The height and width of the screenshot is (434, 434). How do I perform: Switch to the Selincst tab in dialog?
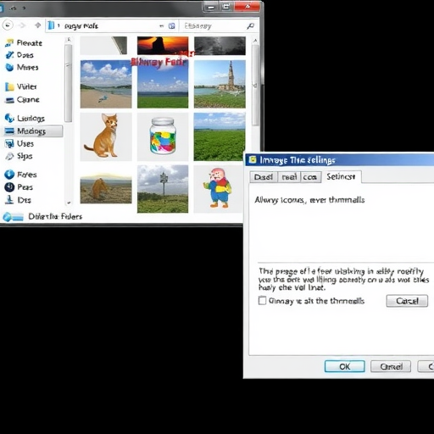coord(342,176)
